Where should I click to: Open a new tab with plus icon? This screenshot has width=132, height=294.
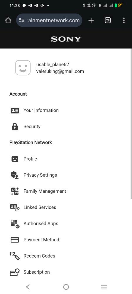click(x=91, y=20)
